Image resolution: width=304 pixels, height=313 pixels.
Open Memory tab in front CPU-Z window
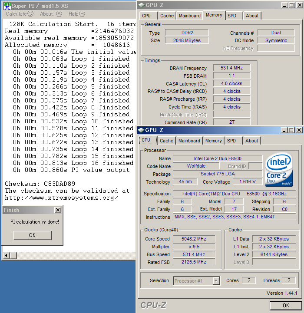[214, 141]
